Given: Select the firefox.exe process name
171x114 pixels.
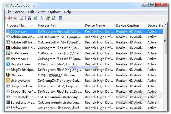Looking at the screenshot, I should click(19, 108).
